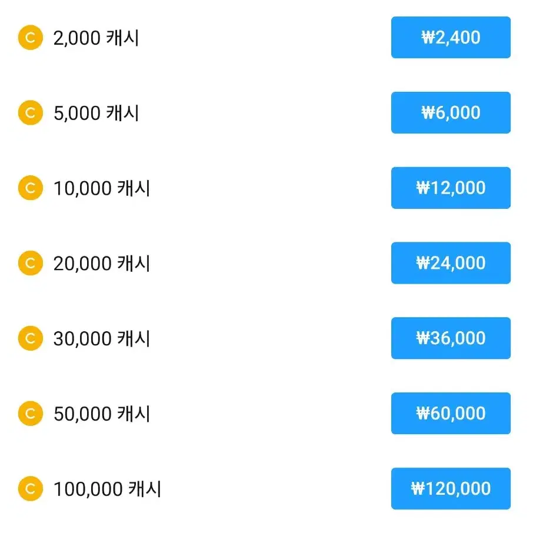The image size is (533, 533).
Task: Click the coin icon beside 10,000 캐시
Action: click(30, 188)
